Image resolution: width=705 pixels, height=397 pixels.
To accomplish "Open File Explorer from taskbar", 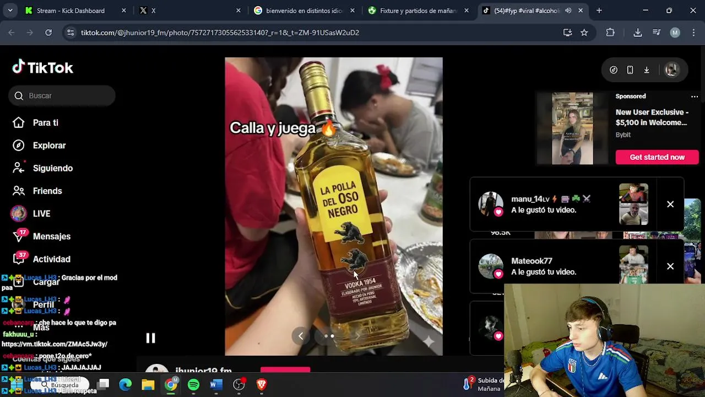I will click(x=148, y=384).
